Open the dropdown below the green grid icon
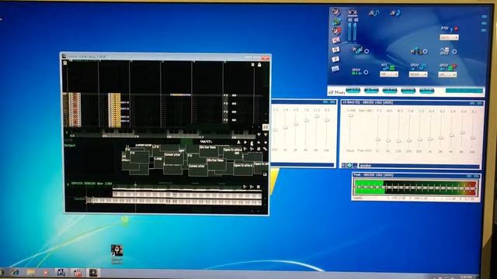Viewport: 497px width, 279px height. coord(389,74)
